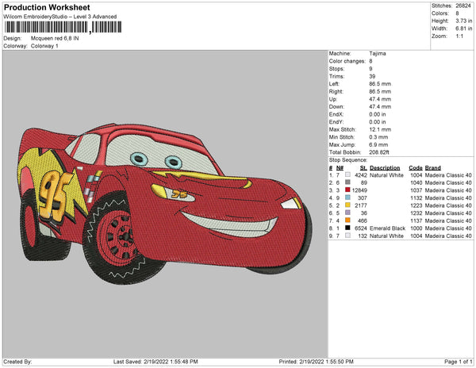Click the red swatch with 12849 stitches
Image resolution: width=476 pixels, height=368 pixels.
point(347,190)
